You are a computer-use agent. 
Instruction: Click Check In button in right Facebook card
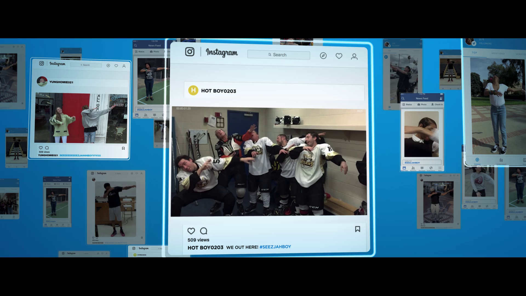[437, 104]
